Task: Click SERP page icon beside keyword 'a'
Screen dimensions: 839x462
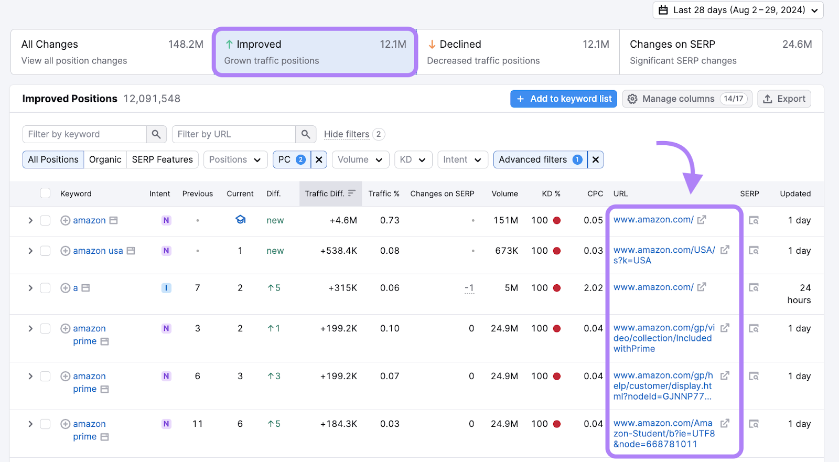Action: 86,288
